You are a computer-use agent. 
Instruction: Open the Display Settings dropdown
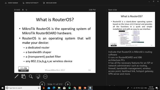30,3
